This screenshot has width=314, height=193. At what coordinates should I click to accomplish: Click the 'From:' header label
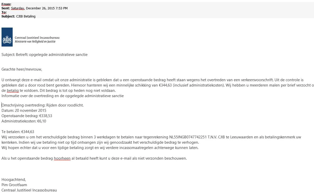pyautogui.click(x=6, y=4)
